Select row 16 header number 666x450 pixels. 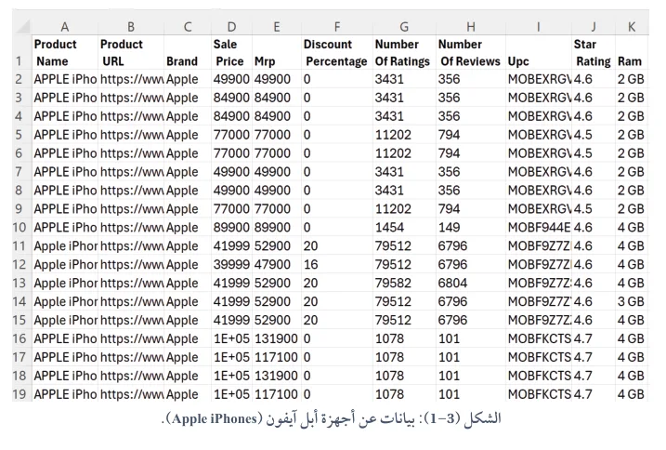(20, 338)
